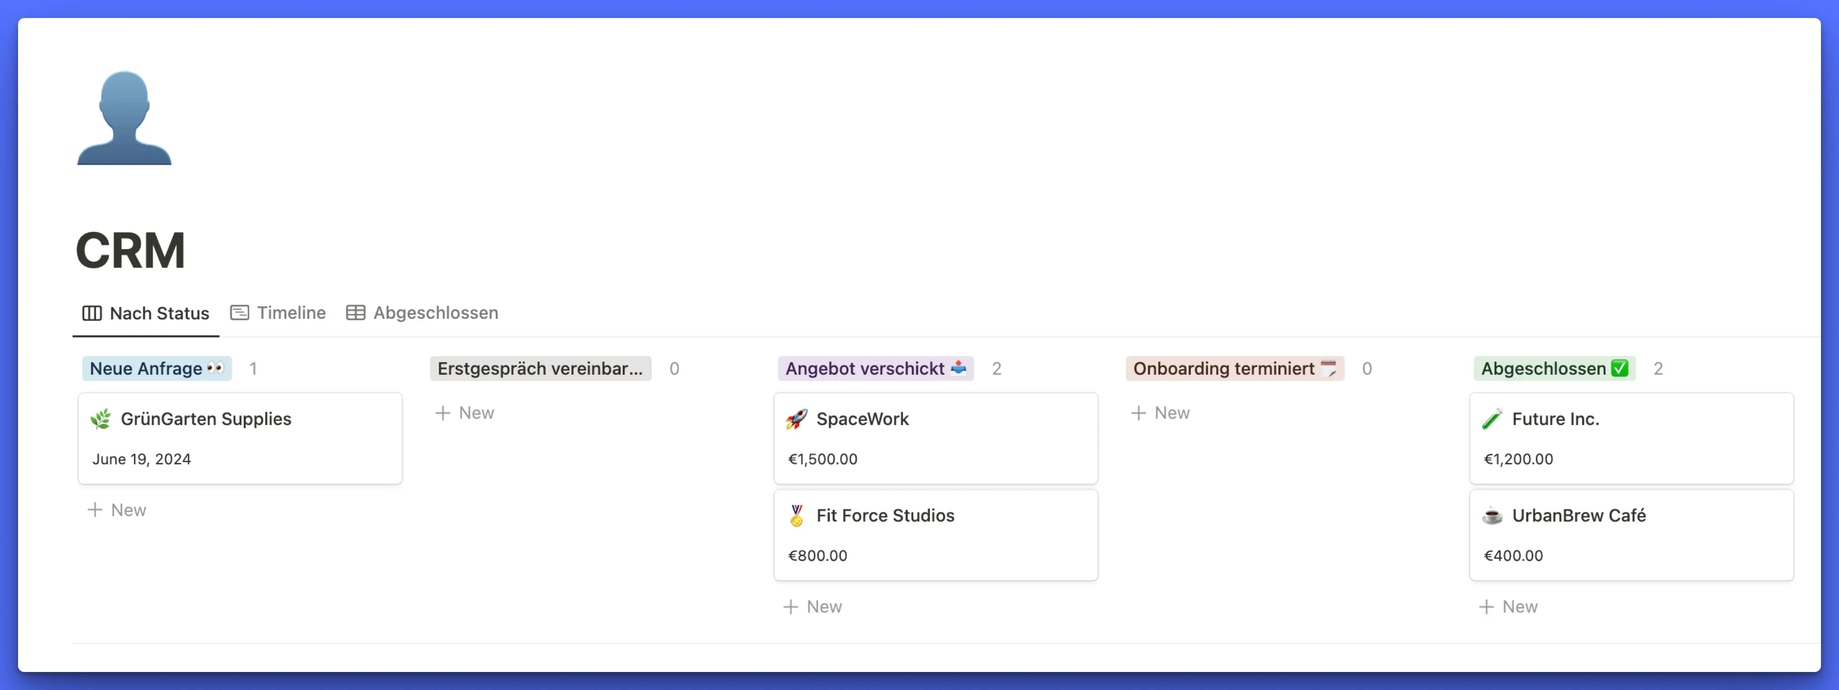Click the CRM page profile silhouette icon

(x=124, y=118)
